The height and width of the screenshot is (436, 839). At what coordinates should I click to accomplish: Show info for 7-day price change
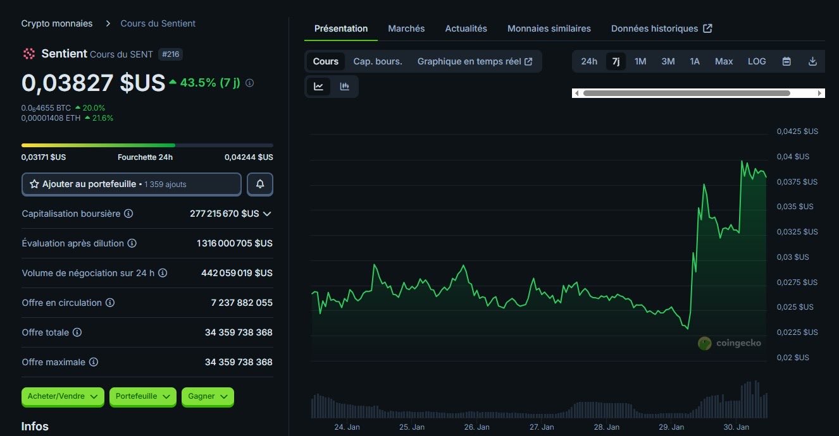249,83
